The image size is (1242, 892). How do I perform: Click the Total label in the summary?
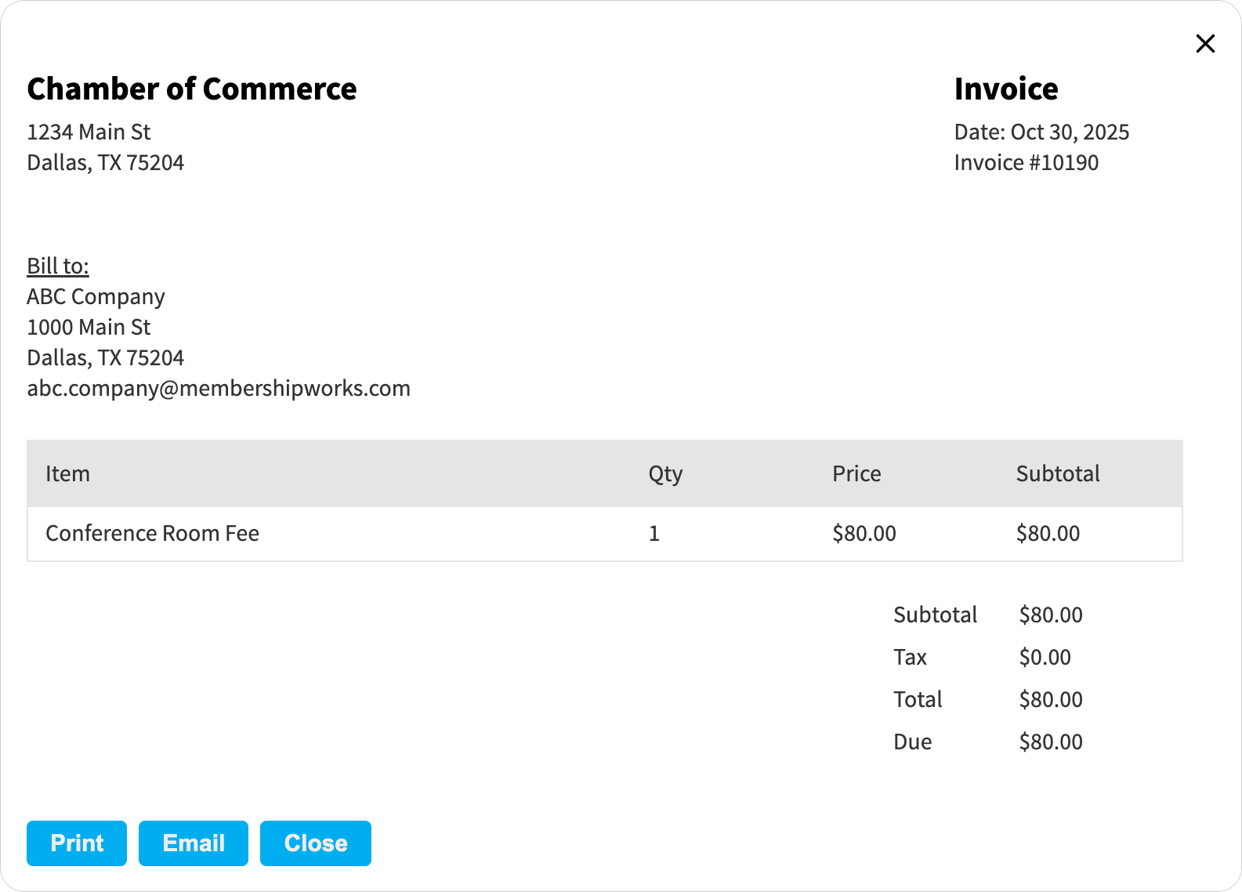click(x=918, y=700)
